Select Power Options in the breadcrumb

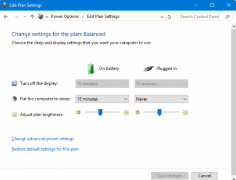point(65,16)
